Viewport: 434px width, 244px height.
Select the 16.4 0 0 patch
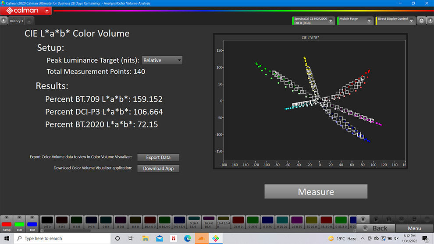(x=150, y=222)
